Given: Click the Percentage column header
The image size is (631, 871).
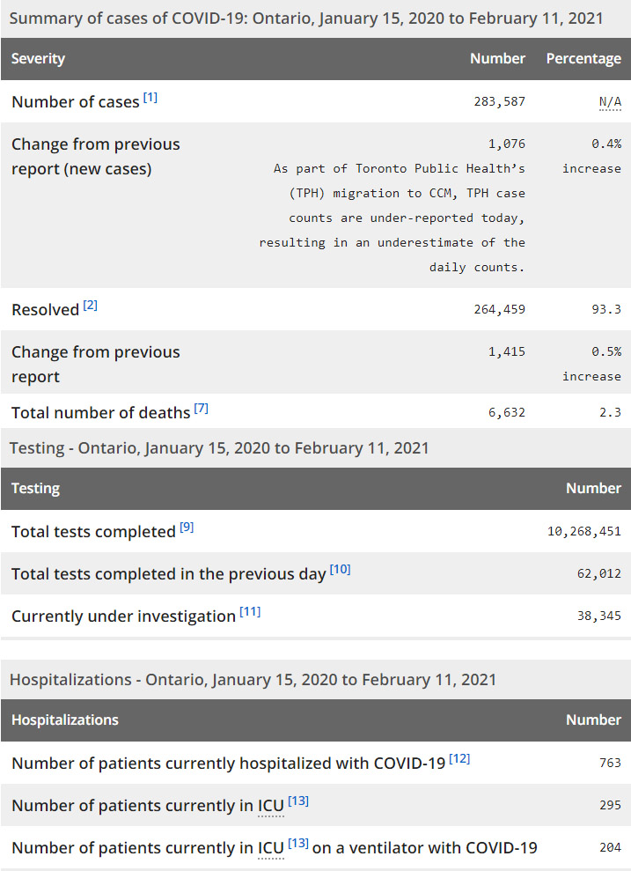Looking at the screenshot, I should [x=583, y=59].
